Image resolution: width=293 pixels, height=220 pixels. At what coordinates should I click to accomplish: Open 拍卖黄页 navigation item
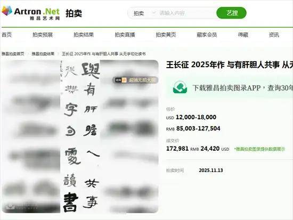click(x=166, y=35)
